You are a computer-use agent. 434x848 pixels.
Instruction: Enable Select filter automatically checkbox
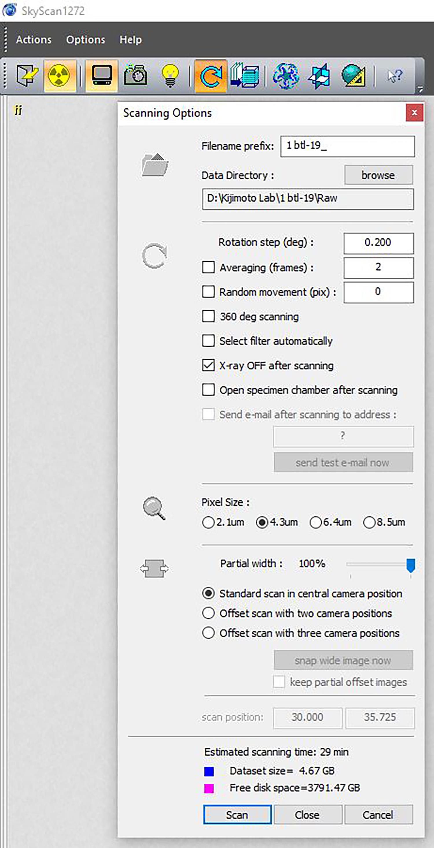(x=208, y=341)
